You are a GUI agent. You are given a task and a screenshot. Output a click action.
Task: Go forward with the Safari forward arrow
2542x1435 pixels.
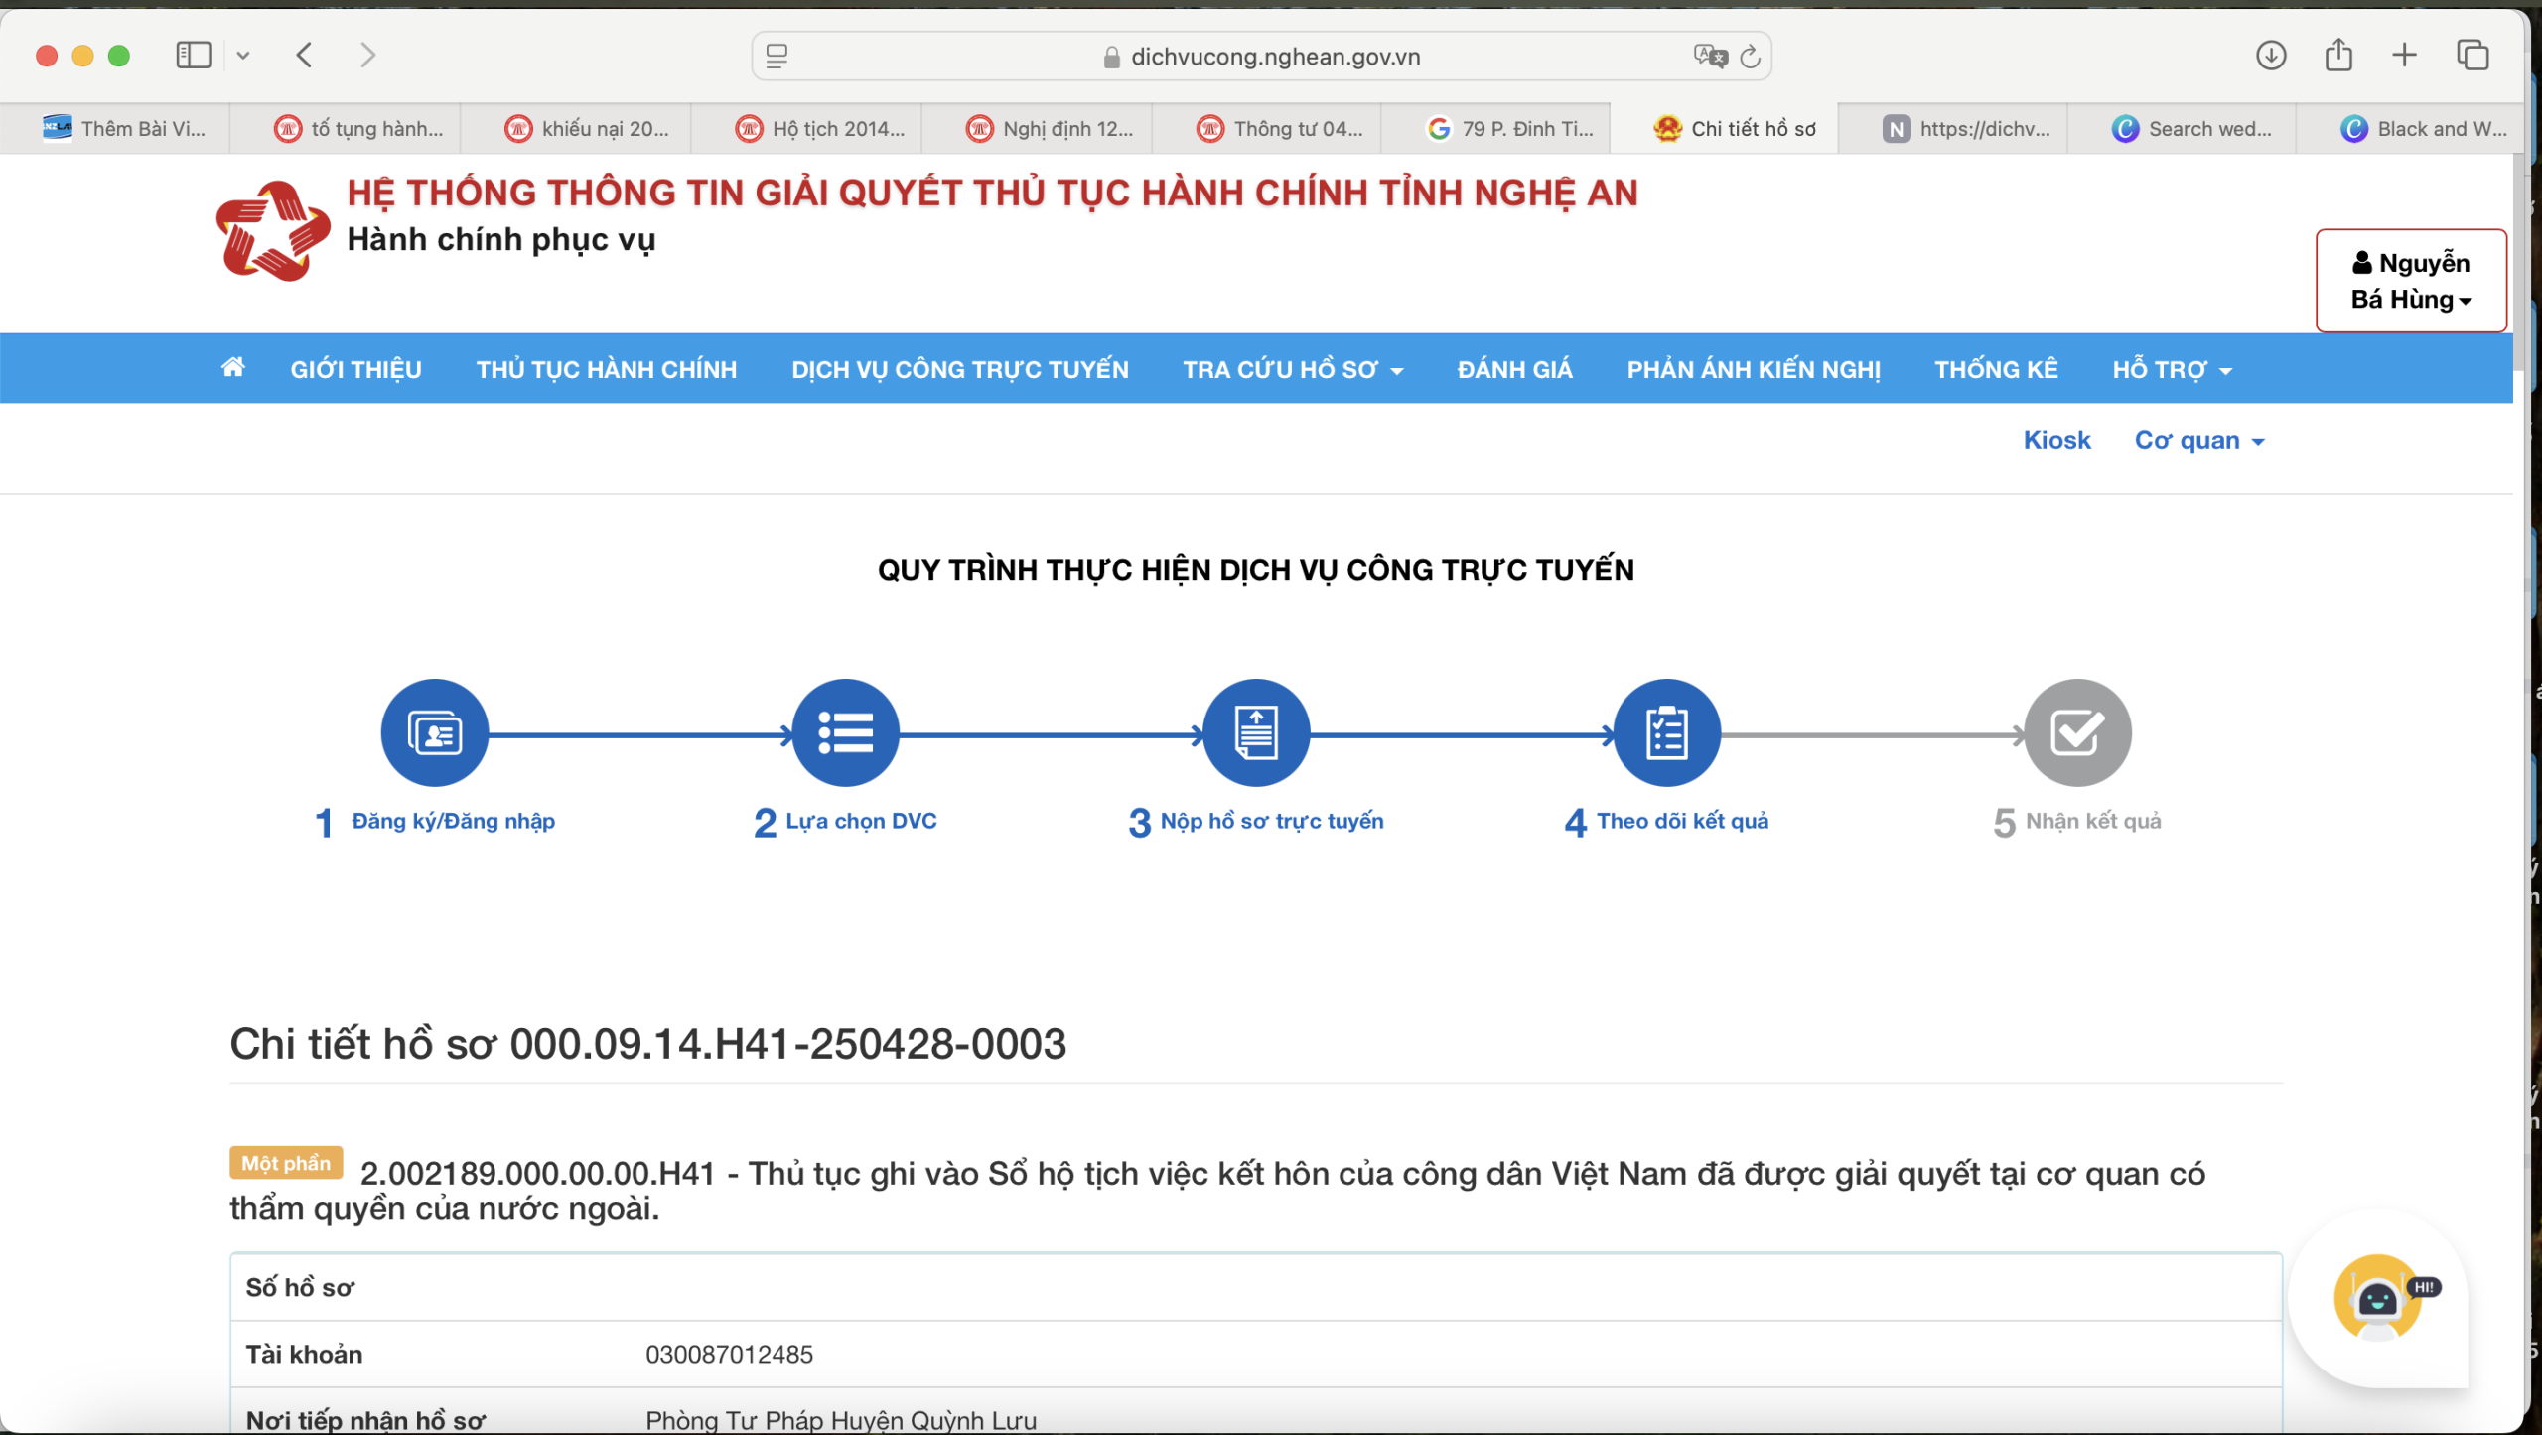pyautogui.click(x=367, y=55)
